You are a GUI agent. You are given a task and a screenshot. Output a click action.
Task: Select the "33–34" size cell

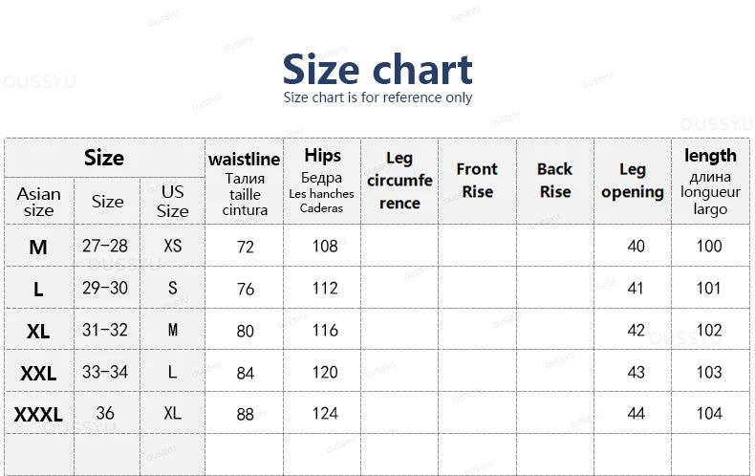105,372
